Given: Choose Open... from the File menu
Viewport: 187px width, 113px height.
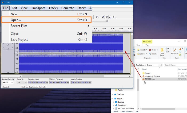Looking at the screenshot, I should click(46, 20).
